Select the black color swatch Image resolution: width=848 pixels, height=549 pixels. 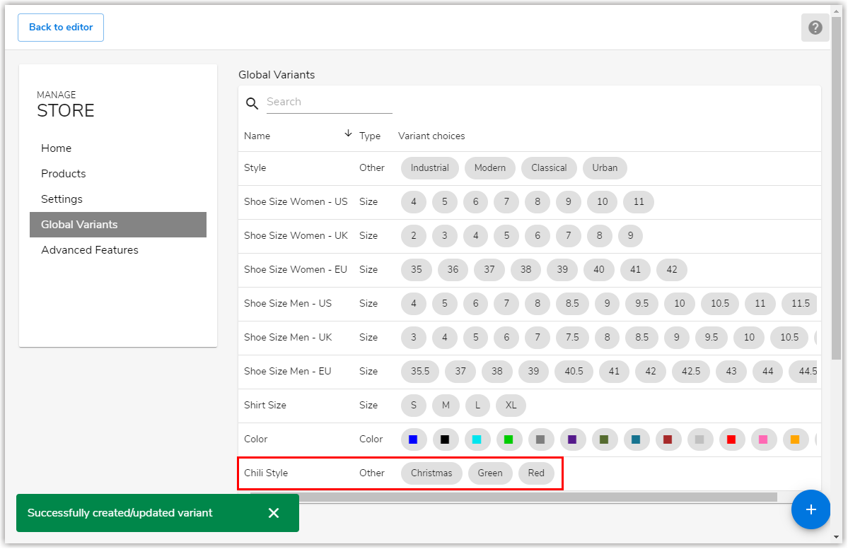click(445, 439)
